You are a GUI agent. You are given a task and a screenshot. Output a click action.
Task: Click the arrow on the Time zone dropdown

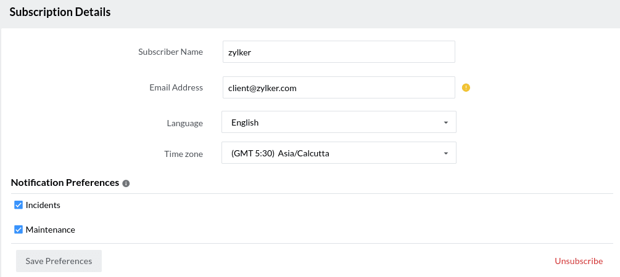[445, 153]
